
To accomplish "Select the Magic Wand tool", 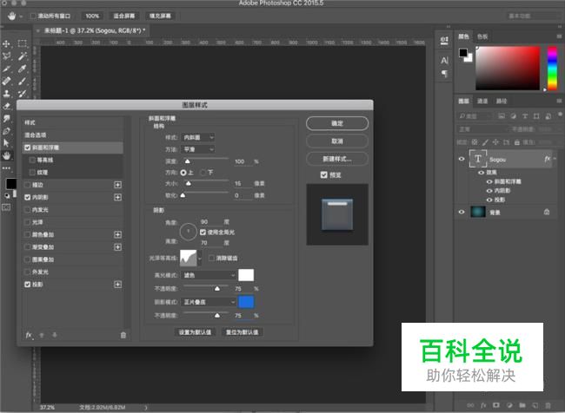I will click(23, 56).
